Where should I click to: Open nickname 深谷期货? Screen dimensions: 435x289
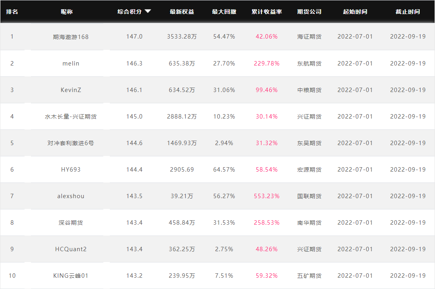[x=71, y=223]
